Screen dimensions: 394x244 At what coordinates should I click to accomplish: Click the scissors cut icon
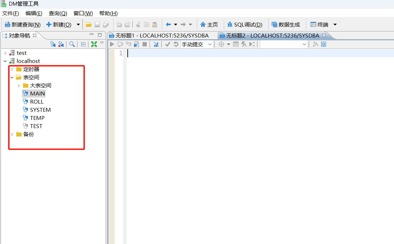(x=138, y=24)
